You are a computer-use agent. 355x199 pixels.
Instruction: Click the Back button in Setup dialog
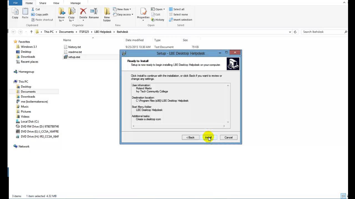click(190, 137)
